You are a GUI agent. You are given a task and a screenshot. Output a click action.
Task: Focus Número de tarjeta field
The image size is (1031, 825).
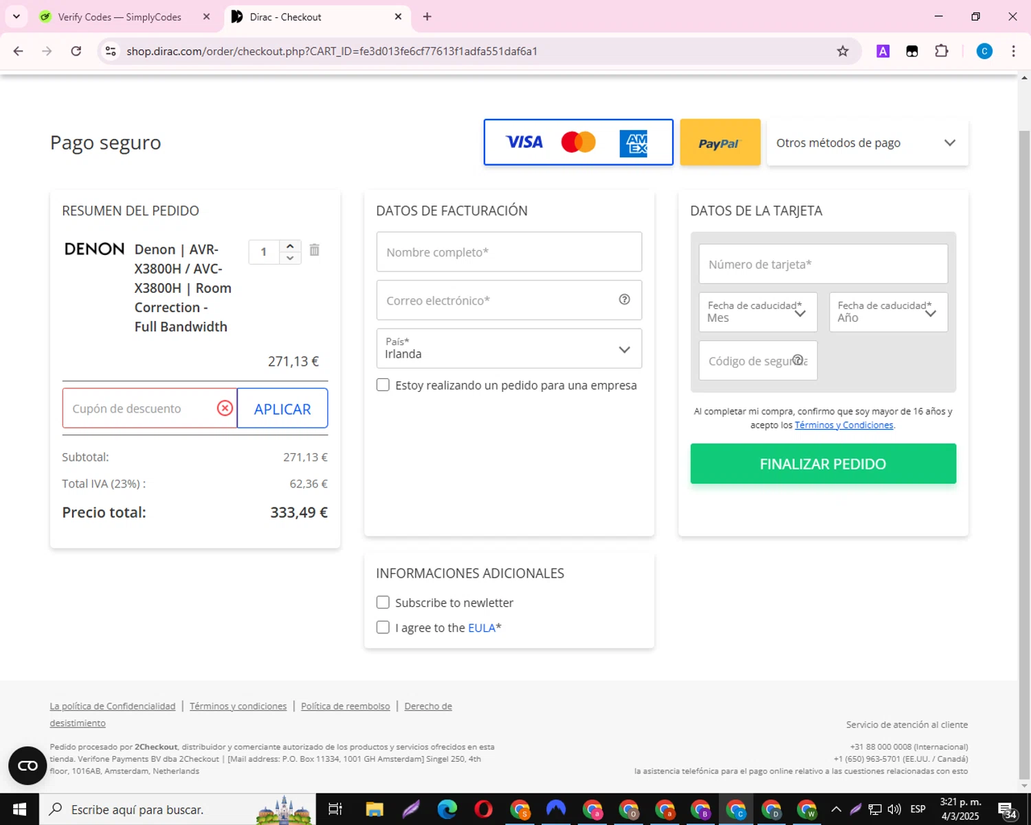pos(823,264)
